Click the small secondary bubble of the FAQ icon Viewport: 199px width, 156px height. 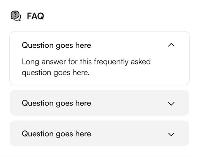tap(19, 19)
